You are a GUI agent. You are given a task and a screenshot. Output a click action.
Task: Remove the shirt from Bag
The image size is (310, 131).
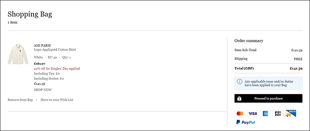(20, 100)
